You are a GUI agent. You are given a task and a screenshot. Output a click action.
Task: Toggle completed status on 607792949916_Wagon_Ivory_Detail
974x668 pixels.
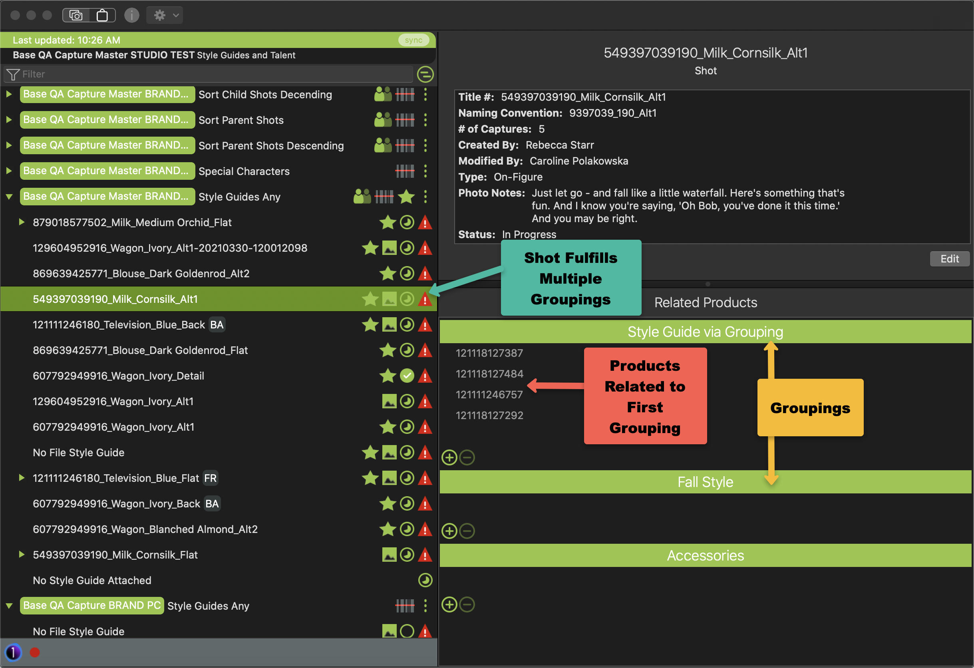[x=407, y=376]
